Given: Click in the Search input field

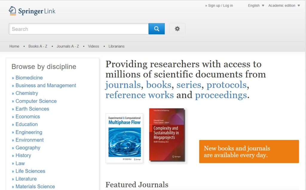Looking at the screenshot, I should point(79,29).
